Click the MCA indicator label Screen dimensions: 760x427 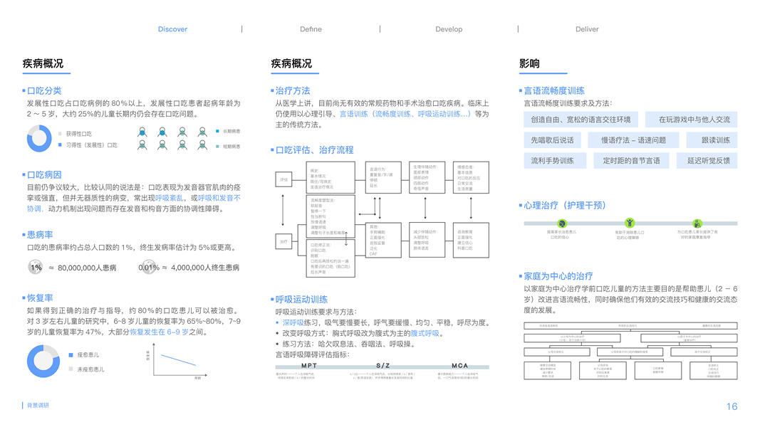(460, 366)
